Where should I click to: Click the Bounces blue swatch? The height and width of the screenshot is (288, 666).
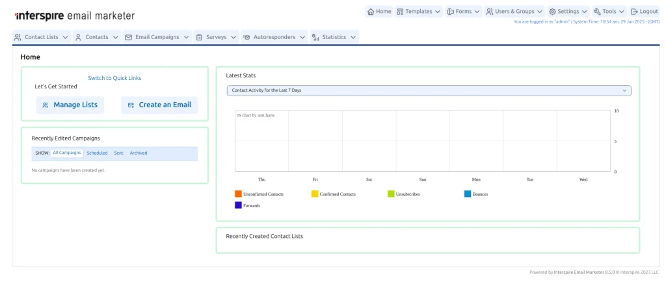click(468, 194)
